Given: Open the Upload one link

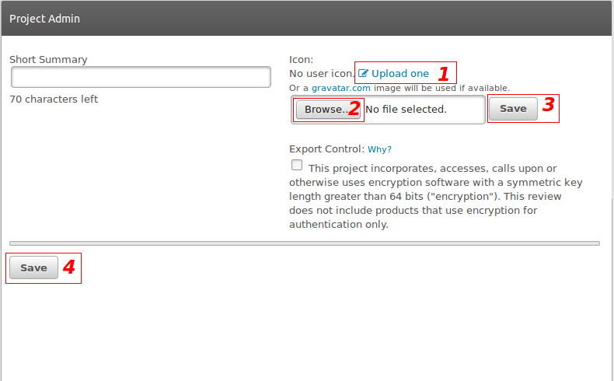Looking at the screenshot, I should pyautogui.click(x=399, y=74).
